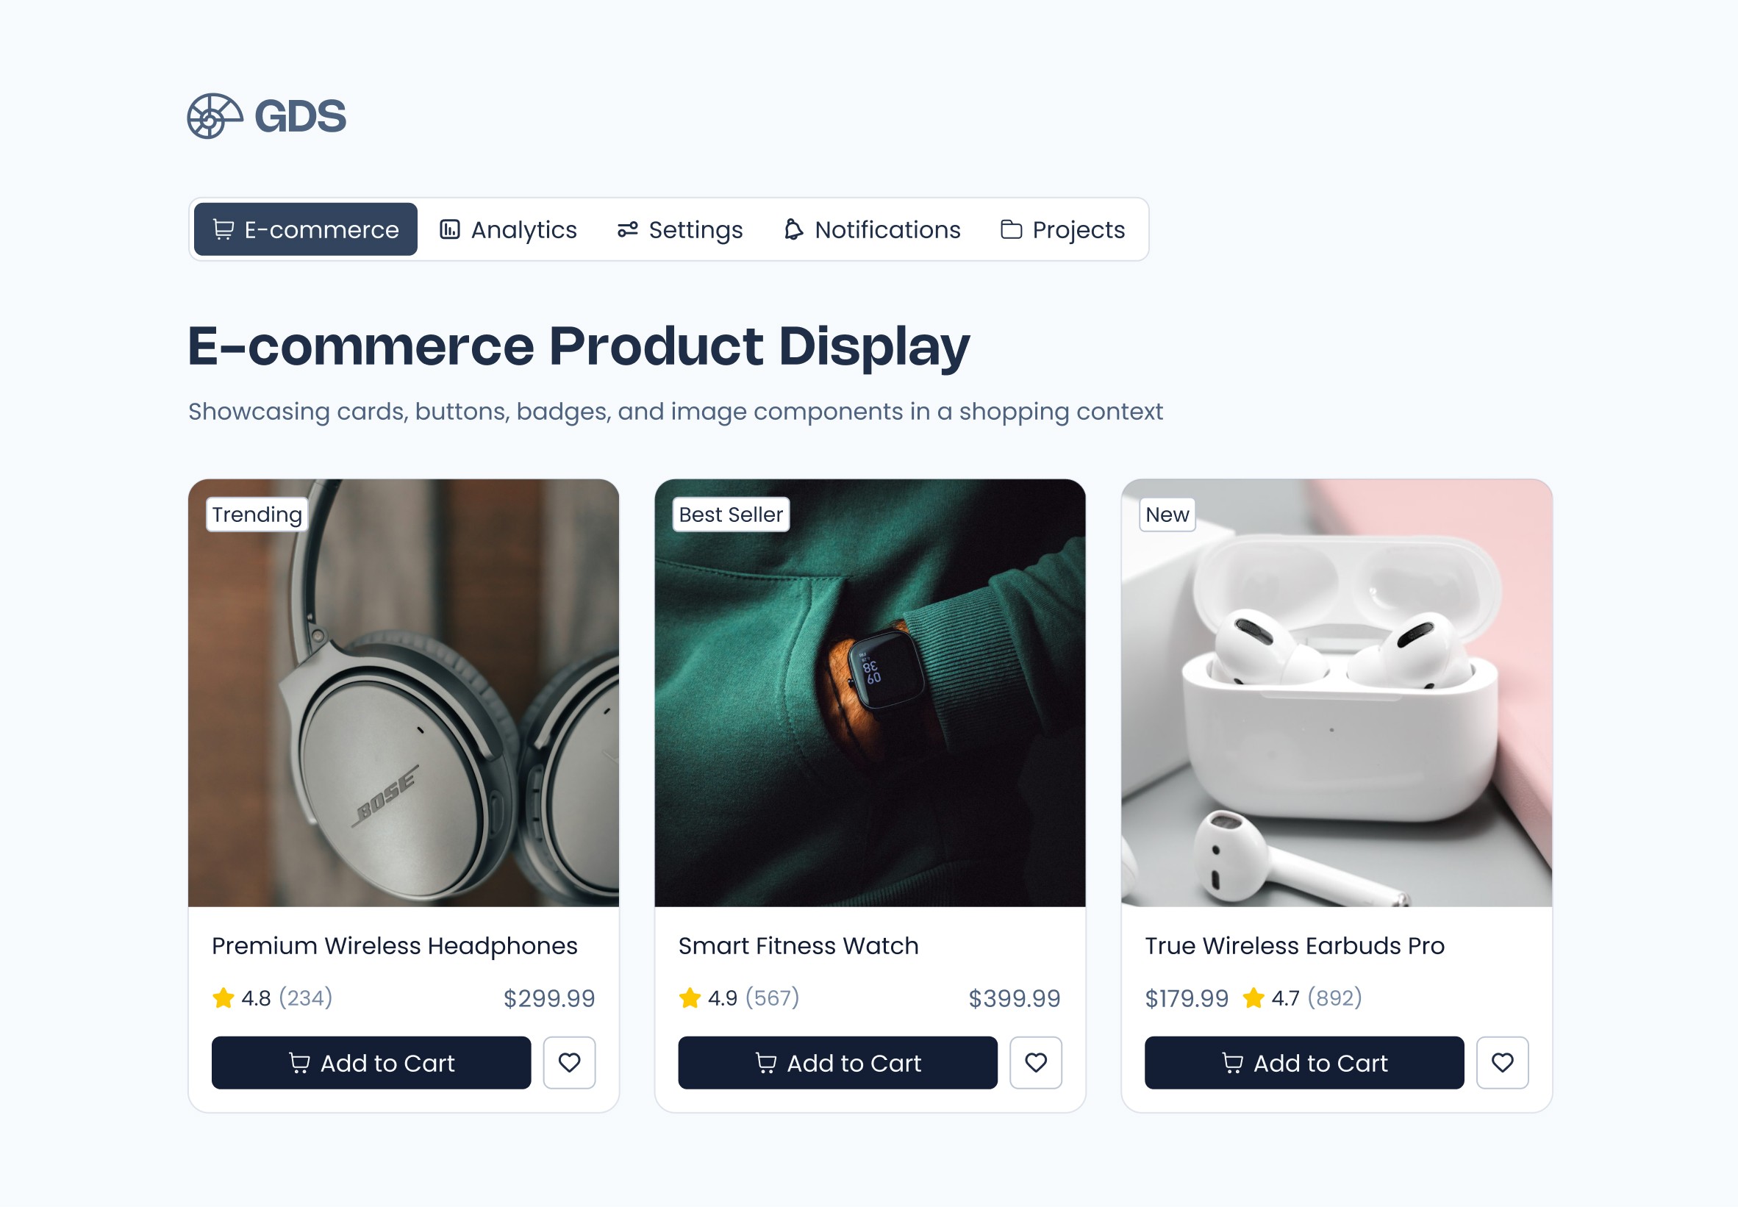Open the Settings tab
1738x1207 pixels.
click(680, 229)
